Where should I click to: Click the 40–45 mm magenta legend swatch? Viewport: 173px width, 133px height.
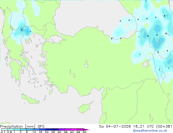point(74,129)
